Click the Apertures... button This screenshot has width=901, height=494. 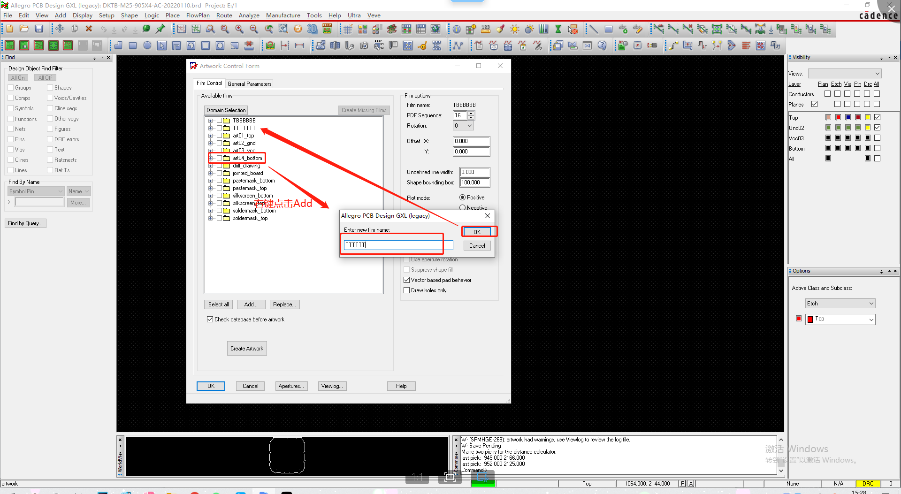[x=291, y=386]
